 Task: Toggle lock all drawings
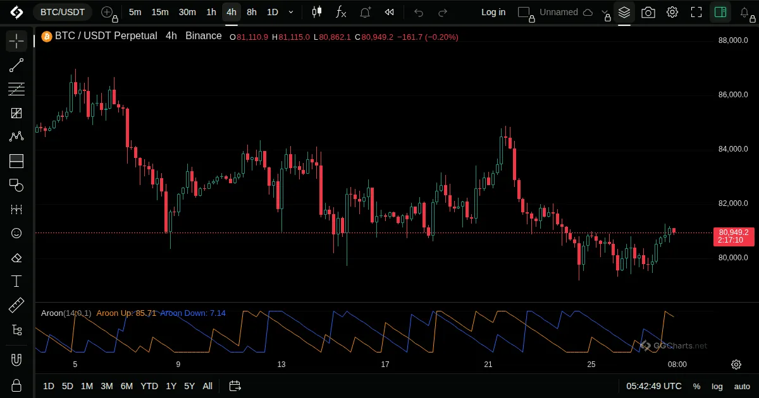16,385
